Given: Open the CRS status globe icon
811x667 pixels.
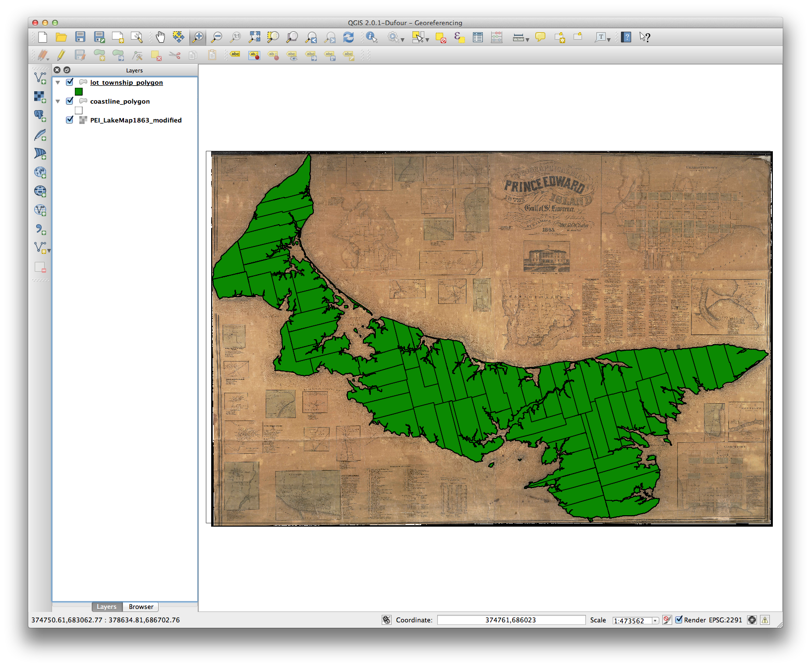Looking at the screenshot, I should pyautogui.click(x=752, y=620).
